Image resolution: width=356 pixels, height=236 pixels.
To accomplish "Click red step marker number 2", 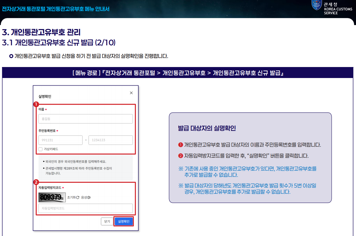I will click(x=36, y=182).
